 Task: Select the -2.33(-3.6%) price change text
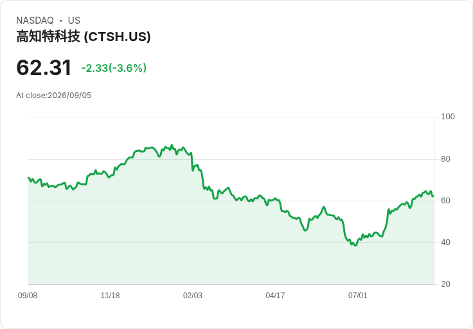(x=114, y=68)
